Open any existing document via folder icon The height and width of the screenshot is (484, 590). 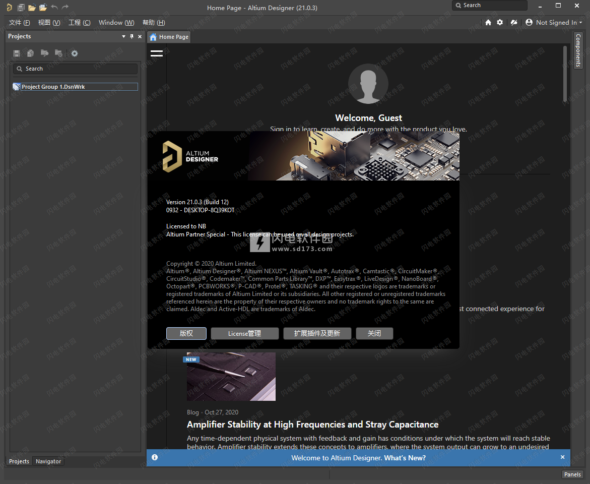(x=32, y=7)
